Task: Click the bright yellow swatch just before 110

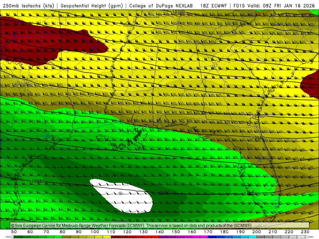Action: [107, 237]
